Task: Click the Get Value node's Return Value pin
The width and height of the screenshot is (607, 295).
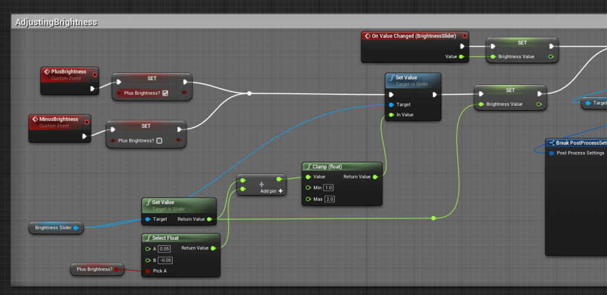Action: click(209, 219)
